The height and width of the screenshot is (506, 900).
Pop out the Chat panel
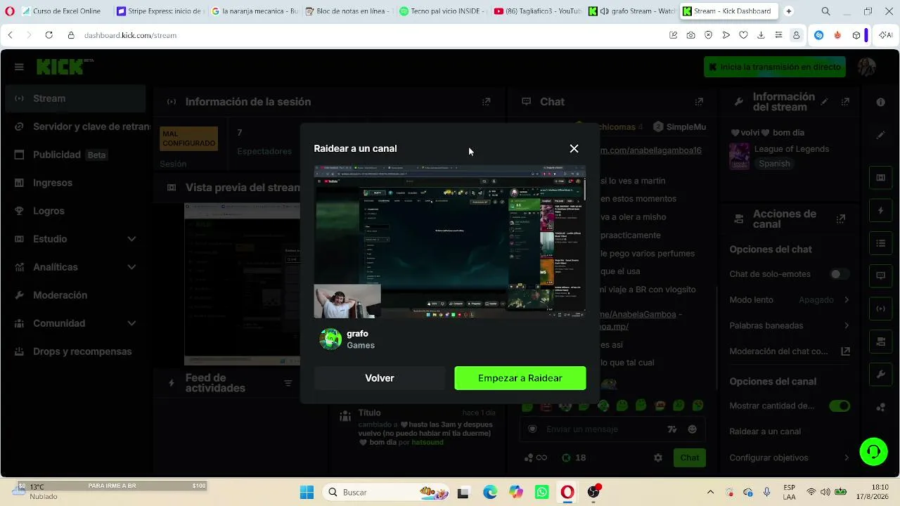click(x=699, y=102)
